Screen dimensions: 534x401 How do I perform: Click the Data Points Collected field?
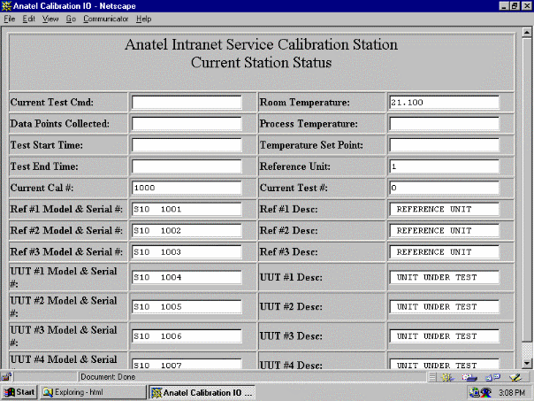coord(187,124)
